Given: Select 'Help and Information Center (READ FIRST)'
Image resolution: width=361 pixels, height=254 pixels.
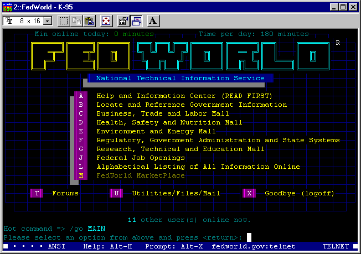Looking at the screenshot, I should (x=184, y=96).
